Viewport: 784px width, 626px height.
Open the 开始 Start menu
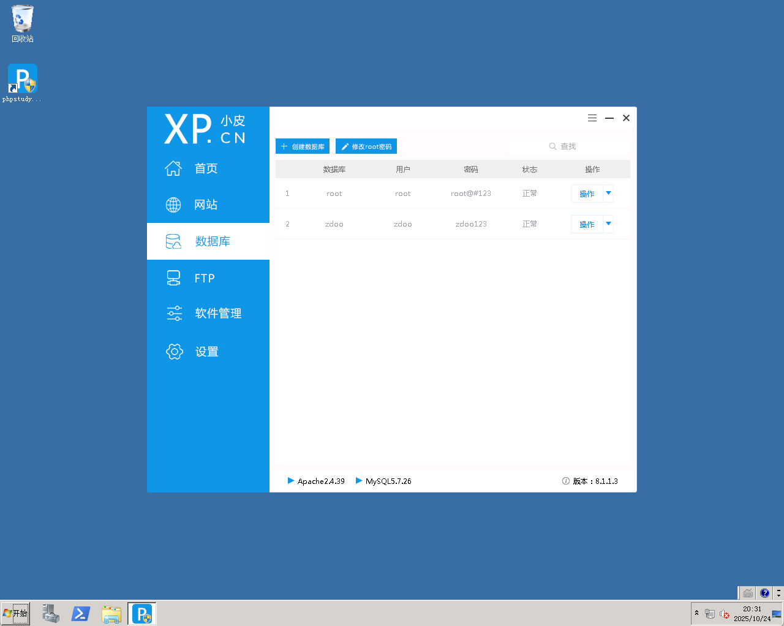15,613
